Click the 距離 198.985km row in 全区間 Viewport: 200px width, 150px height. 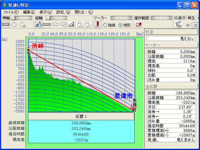click(x=171, y=93)
